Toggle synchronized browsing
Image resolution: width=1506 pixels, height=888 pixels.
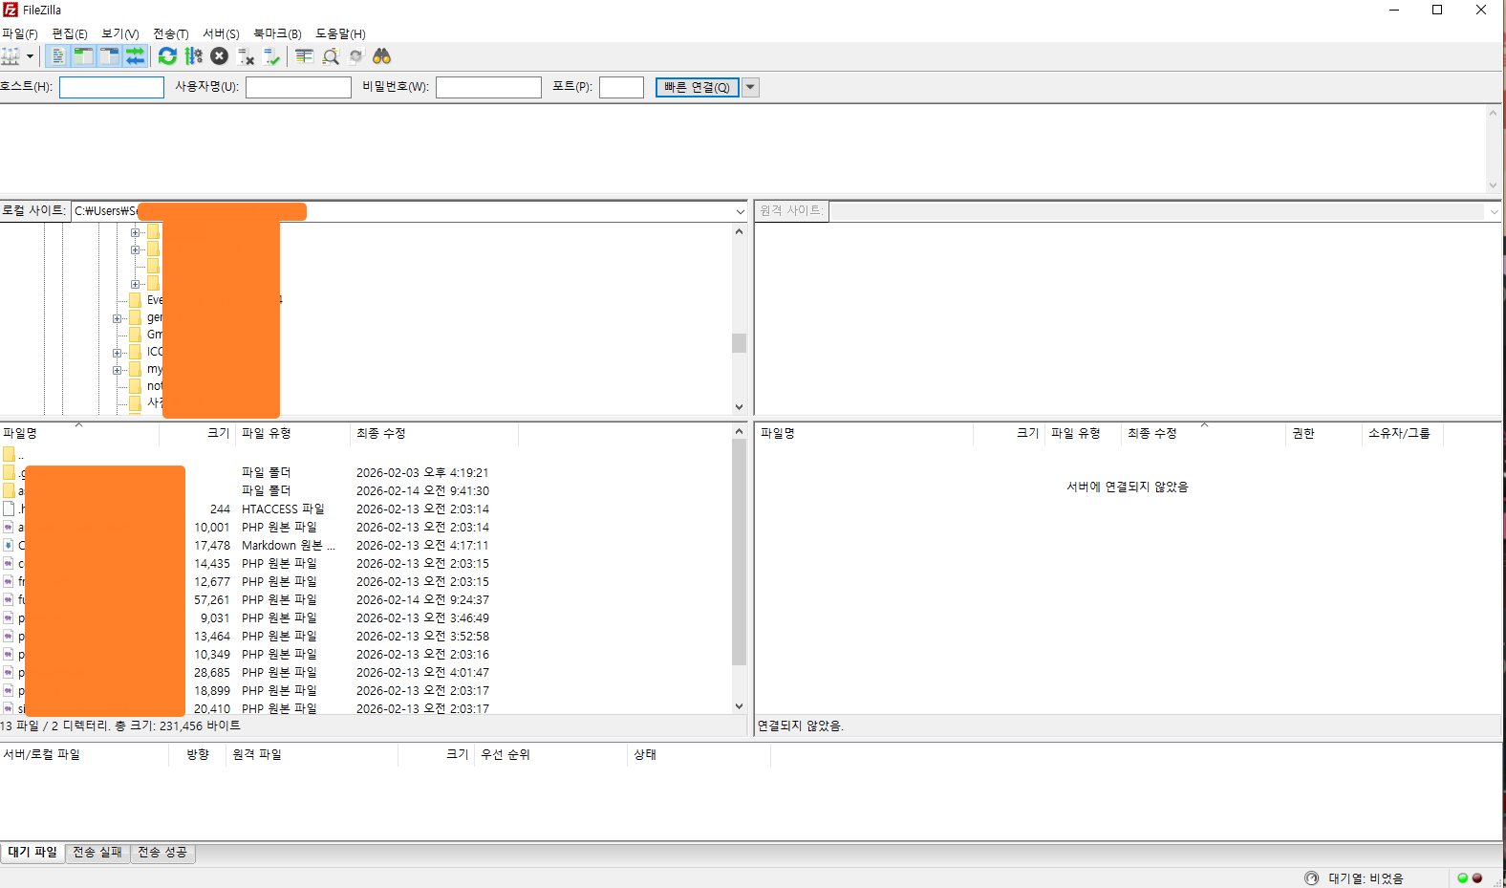356,56
